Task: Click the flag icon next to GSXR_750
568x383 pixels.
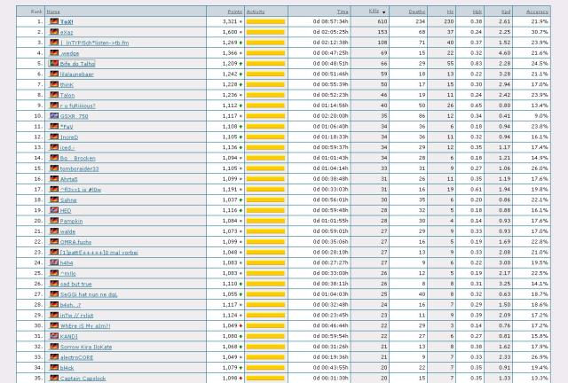Action: click(x=53, y=116)
